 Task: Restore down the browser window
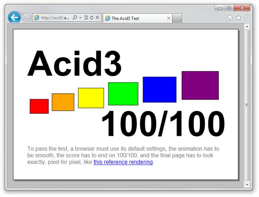click(229, 8)
